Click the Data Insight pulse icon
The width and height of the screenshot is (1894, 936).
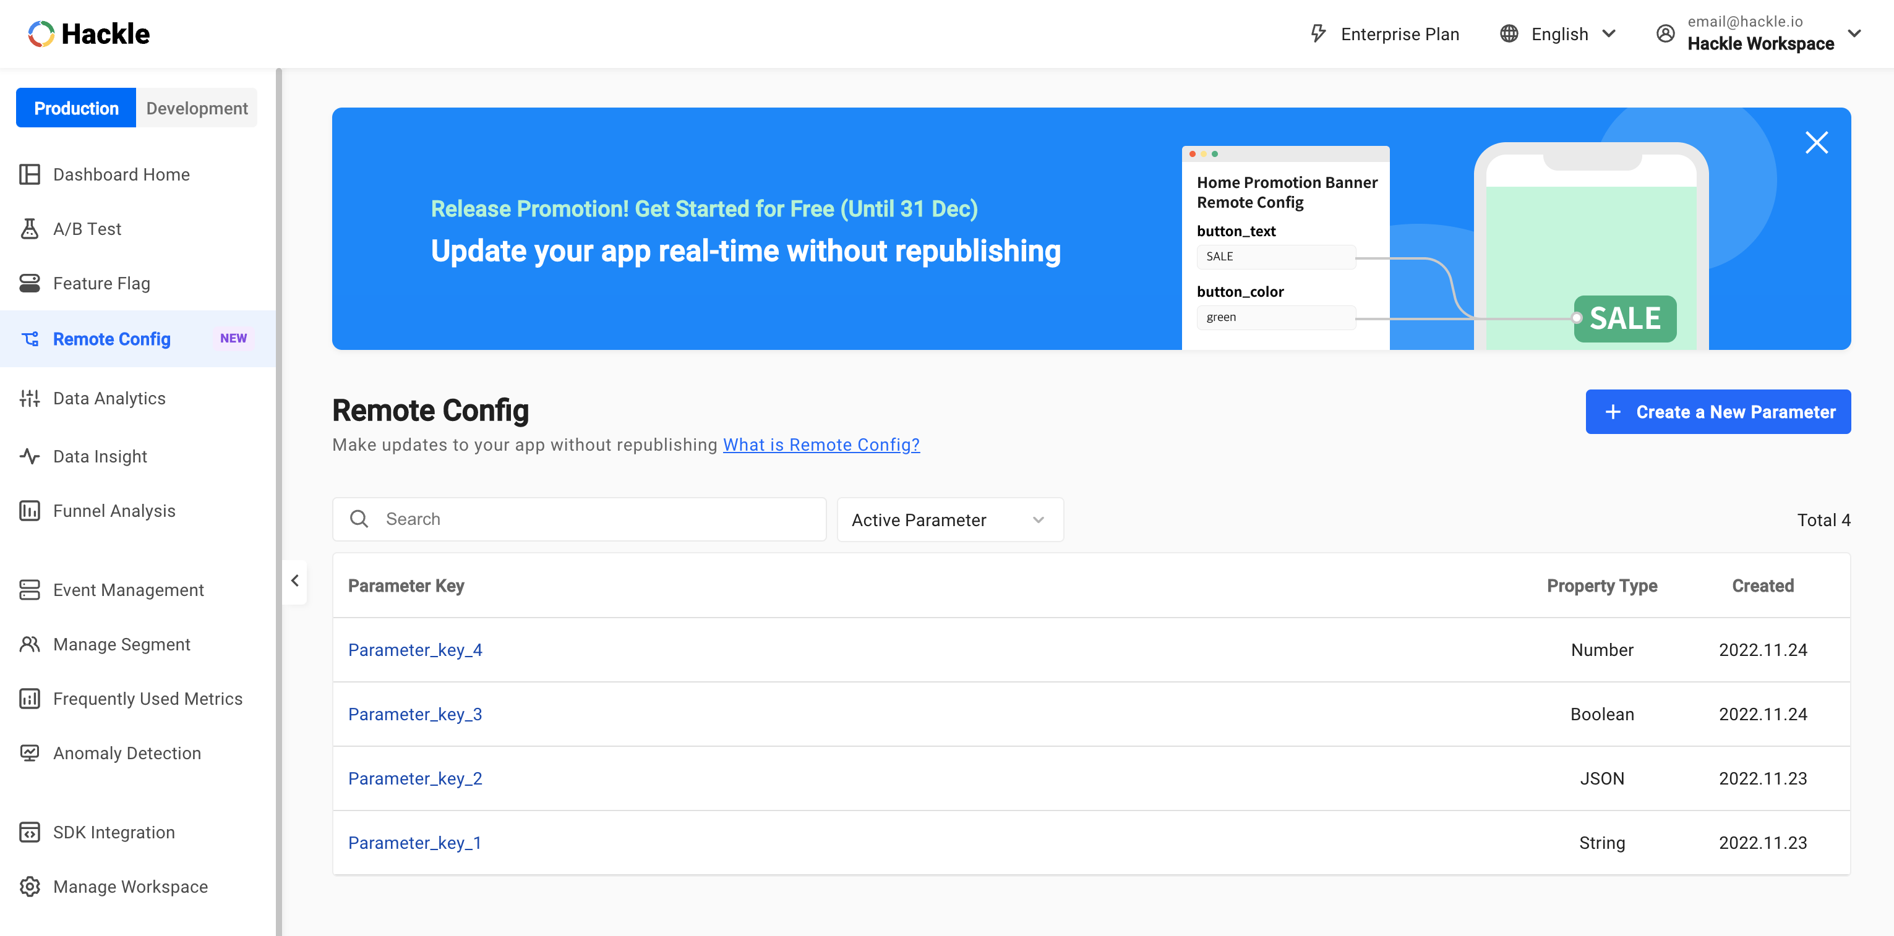30,456
